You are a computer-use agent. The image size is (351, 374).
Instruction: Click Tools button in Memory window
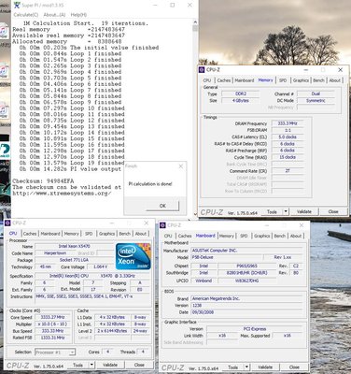coord(272,211)
